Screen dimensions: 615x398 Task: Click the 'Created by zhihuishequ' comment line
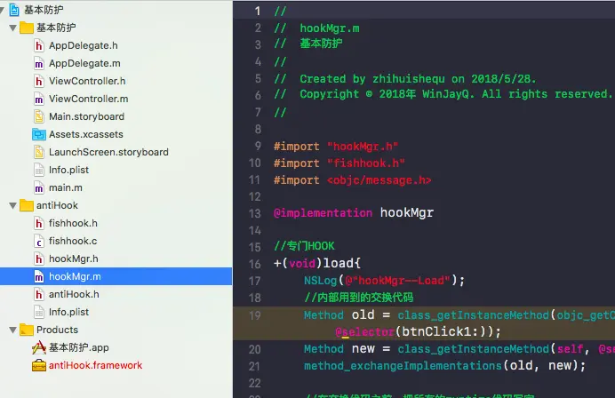(404, 79)
